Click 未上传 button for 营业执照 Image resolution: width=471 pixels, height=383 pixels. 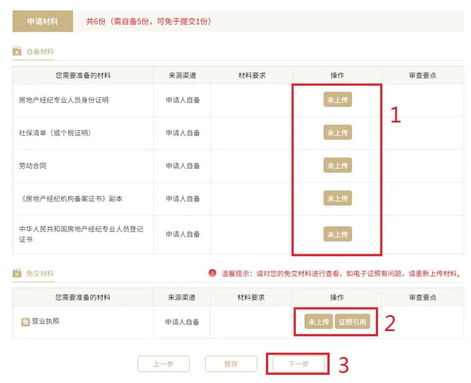(319, 322)
